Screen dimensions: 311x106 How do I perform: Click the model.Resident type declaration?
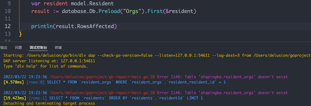[x=91, y=4]
